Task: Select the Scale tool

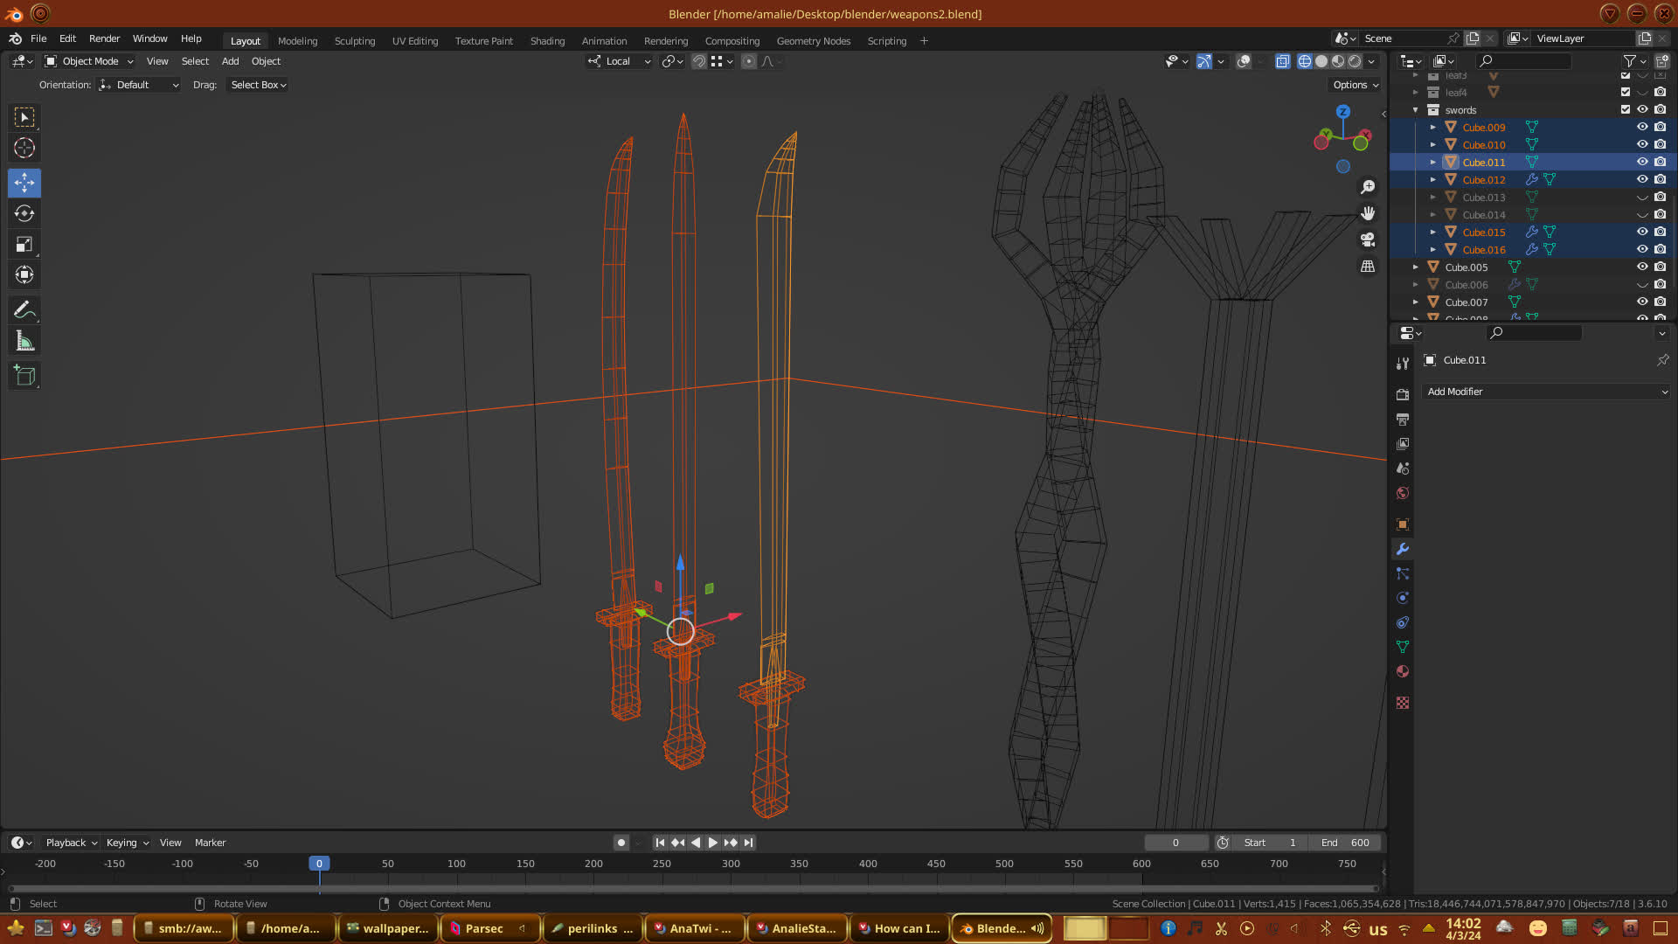Action: (x=24, y=245)
